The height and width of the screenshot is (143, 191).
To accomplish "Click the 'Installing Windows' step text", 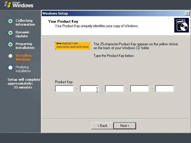I will (x=24, y=57).
